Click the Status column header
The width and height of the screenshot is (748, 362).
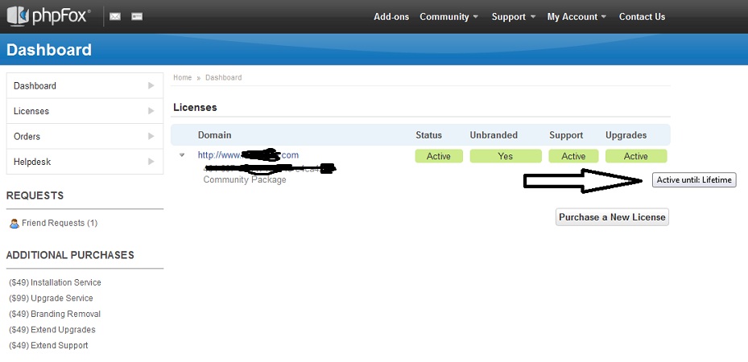(x=429, y=135)
